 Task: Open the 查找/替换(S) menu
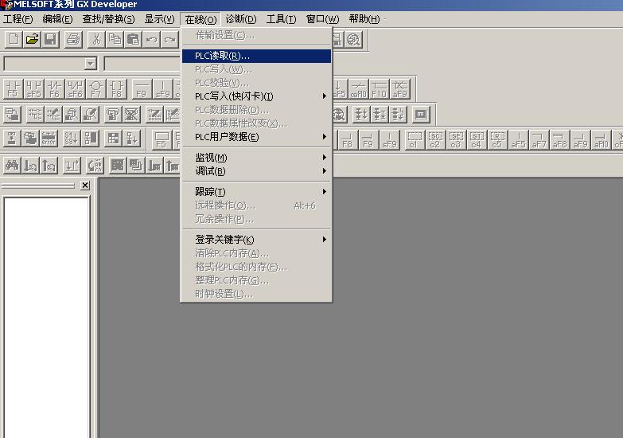108,19
